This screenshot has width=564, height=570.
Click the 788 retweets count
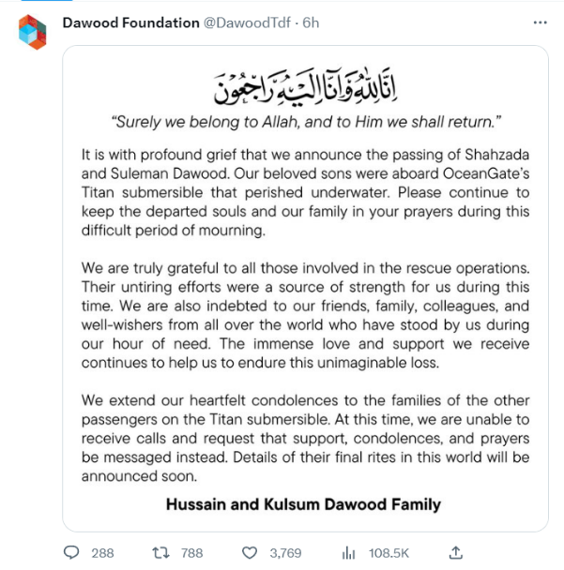(192, 553)
